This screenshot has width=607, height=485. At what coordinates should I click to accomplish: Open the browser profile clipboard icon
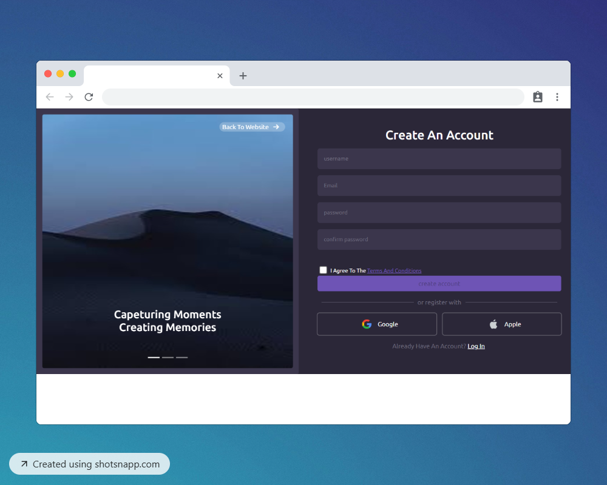click(x=537, y=97)
